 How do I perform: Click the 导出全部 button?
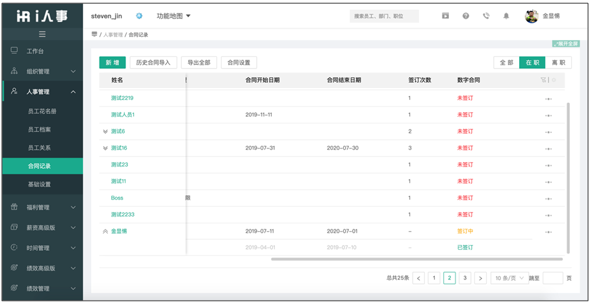point(199,63)
